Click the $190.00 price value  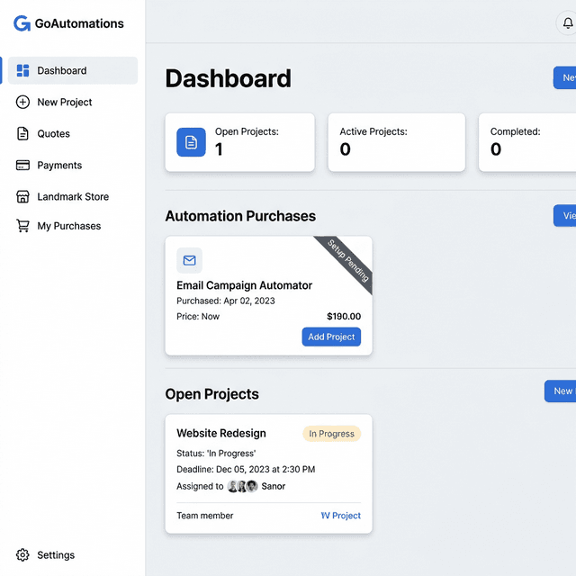(x=344, y=316)
